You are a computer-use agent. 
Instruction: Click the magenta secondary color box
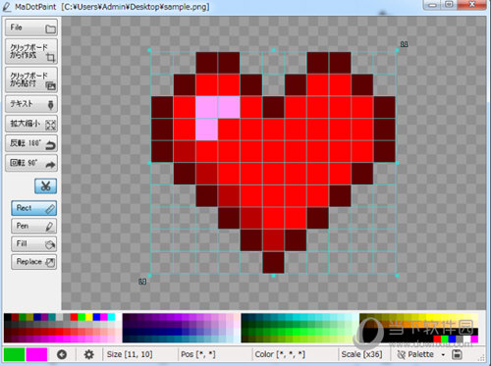[36, 354]
